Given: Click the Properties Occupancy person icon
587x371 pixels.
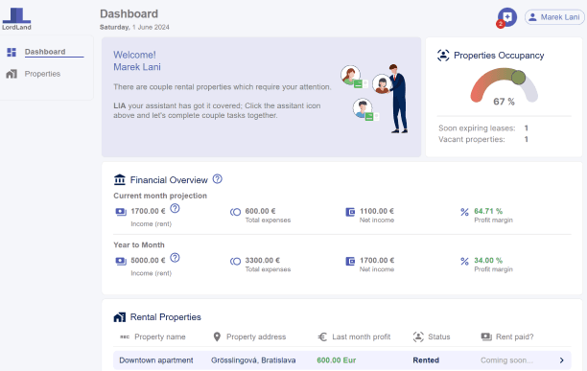Looking at the screenshot, I should tap(443, 56).
